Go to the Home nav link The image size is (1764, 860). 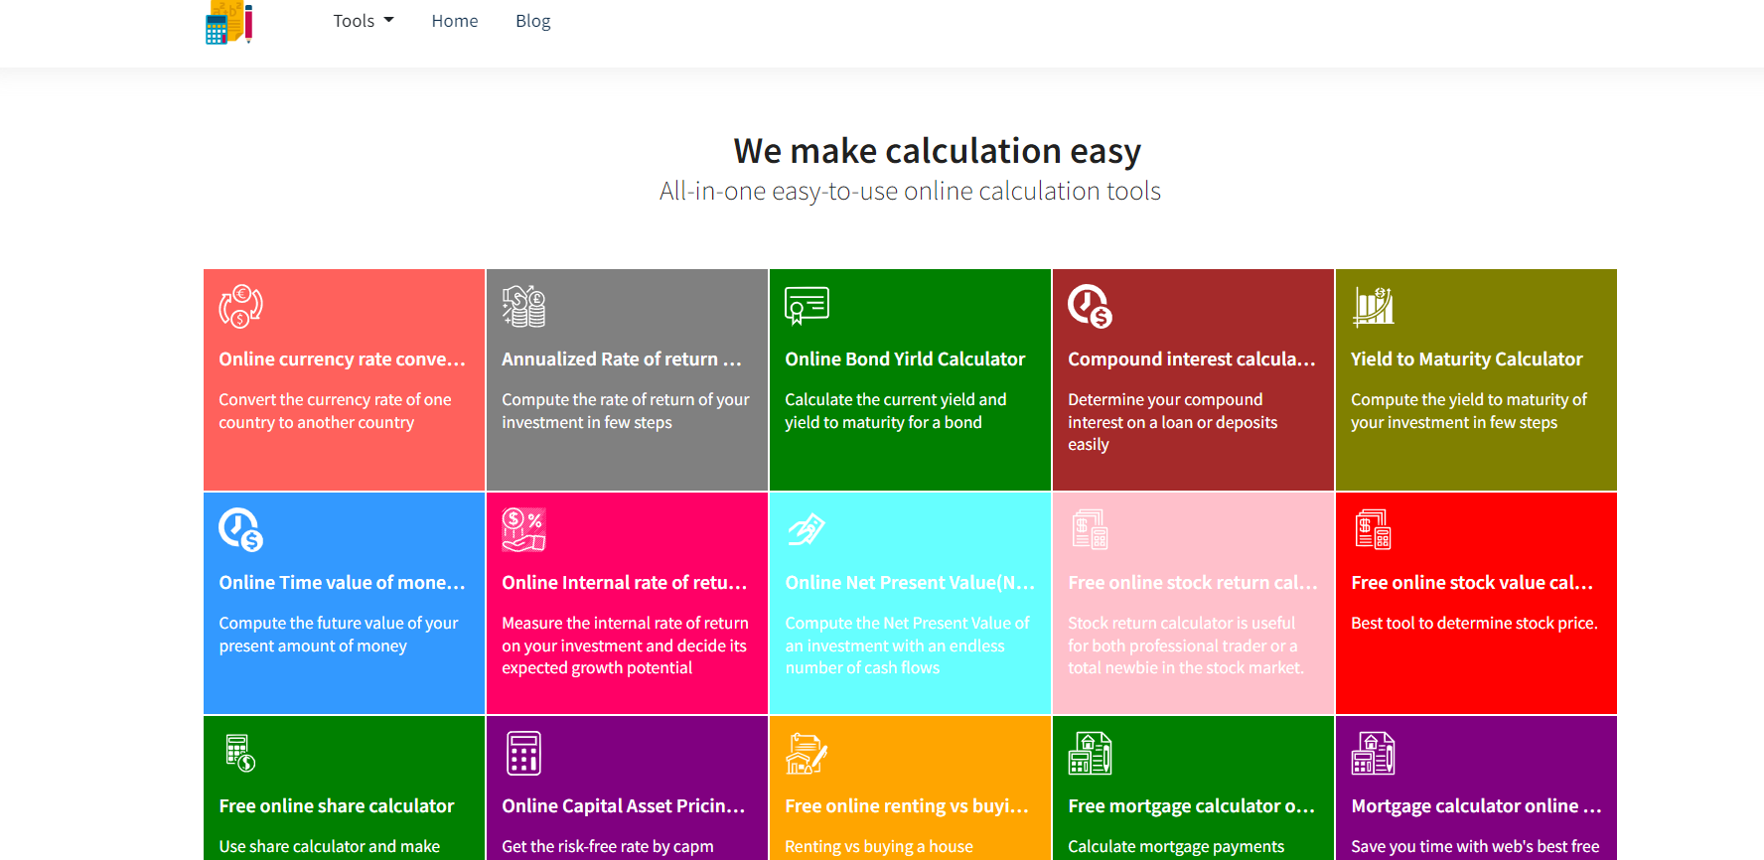click(x=455, y=21)
